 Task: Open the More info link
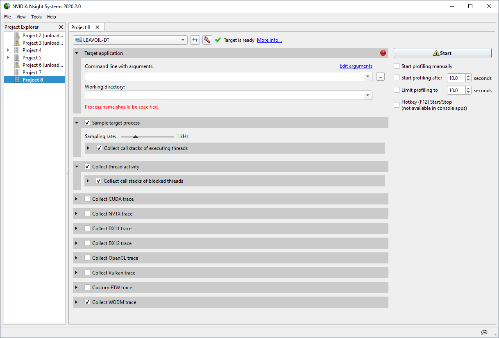tap(269, 40)
